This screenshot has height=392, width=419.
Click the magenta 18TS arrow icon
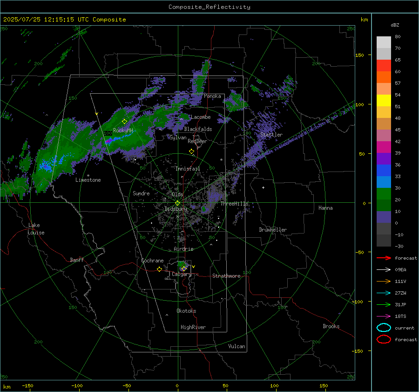384,316
